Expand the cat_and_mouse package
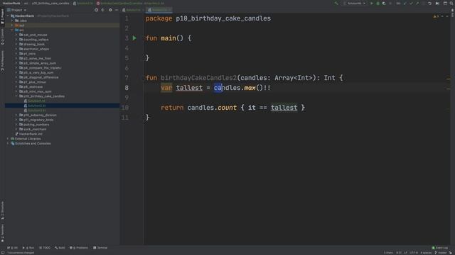Screen dimensions: 455x255 click(x=16, y=35)
